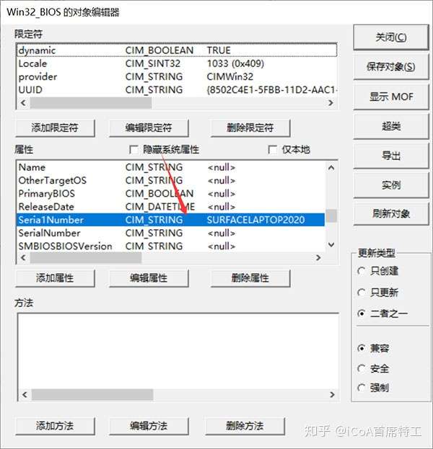Select the UUID qualifier row
Screen dimensions: 433x449
tap(177, 90)
